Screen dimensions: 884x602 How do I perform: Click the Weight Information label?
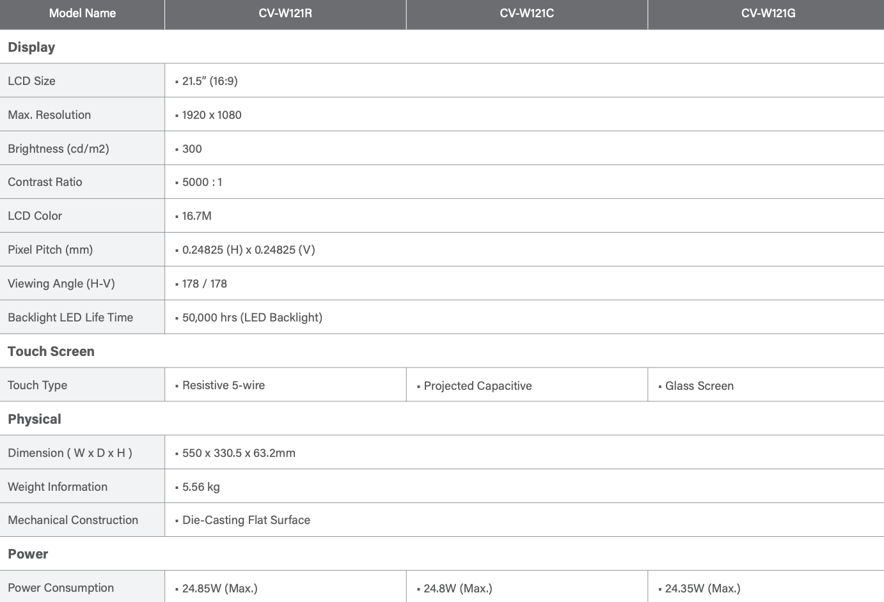58,487
